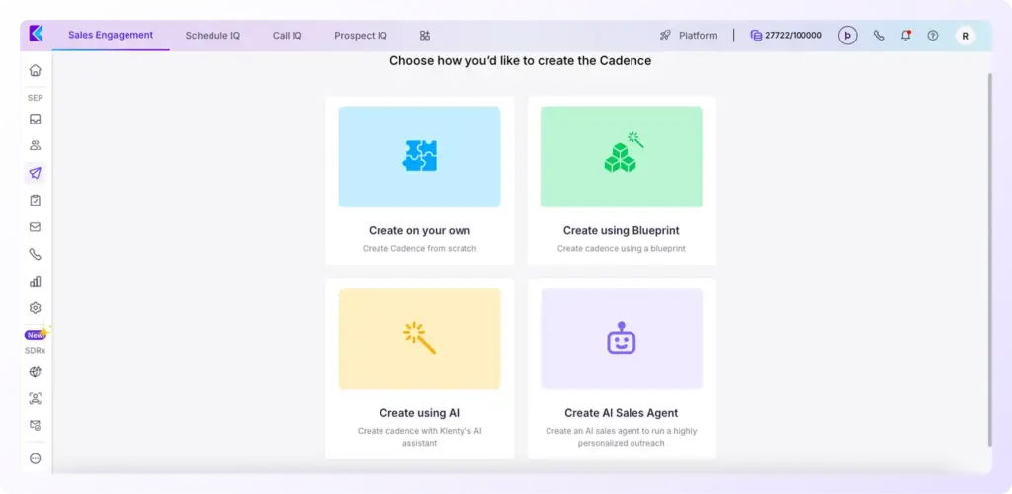Image resolution: width=1012 pixels, height=494 pixels.
Task: Click the Create AI Sales Agent thumbnail
Action: [x=621, y=339]
